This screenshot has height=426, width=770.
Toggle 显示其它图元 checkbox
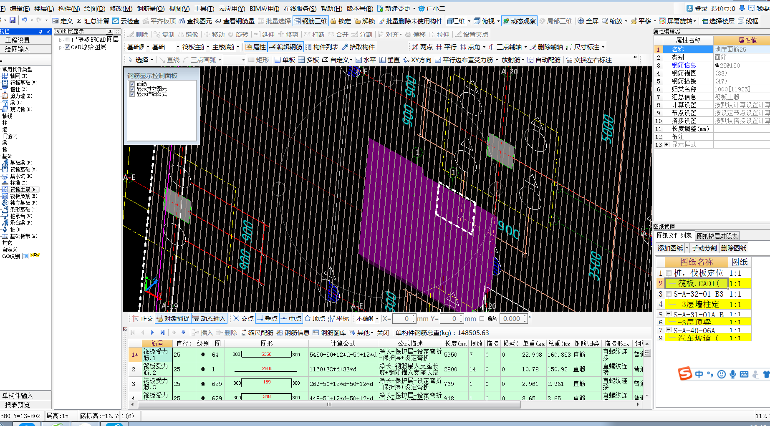[x=132, y=89]
